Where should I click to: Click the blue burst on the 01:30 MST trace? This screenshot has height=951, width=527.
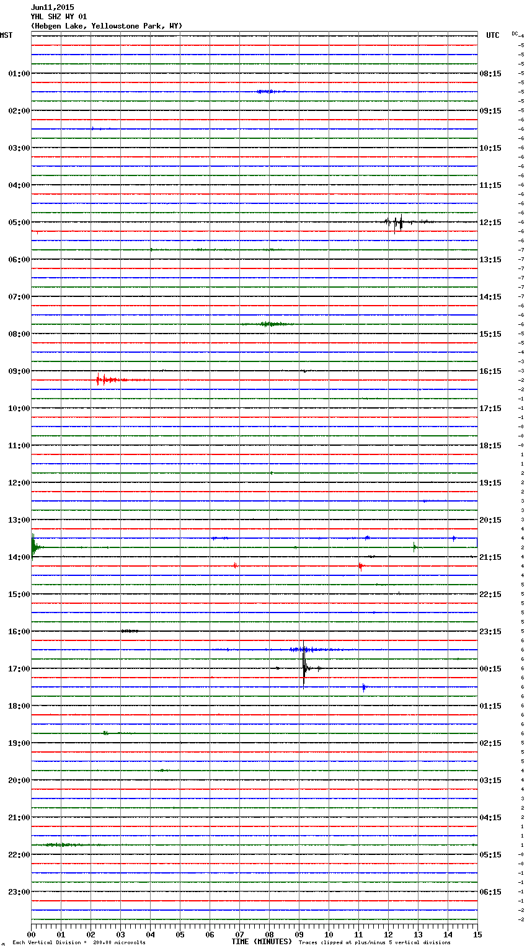click(270, 92)
